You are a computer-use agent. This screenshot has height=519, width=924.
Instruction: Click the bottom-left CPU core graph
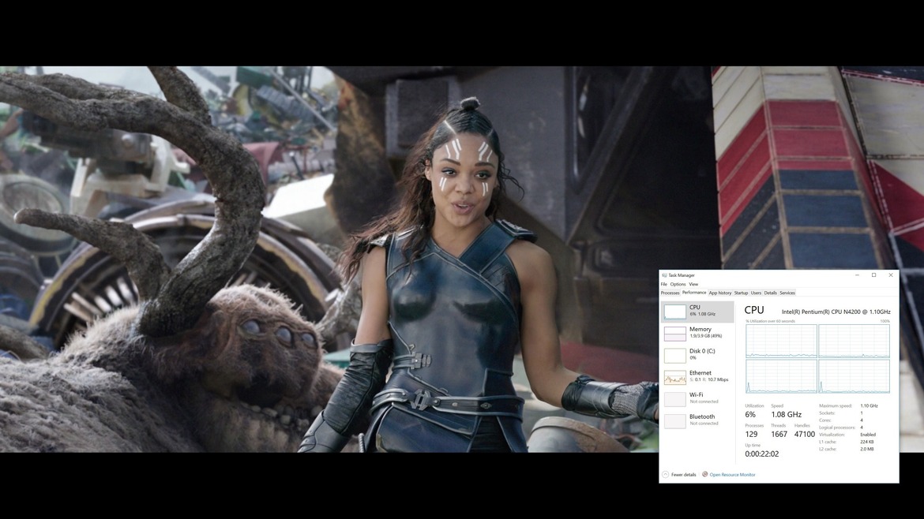[781, 376]
